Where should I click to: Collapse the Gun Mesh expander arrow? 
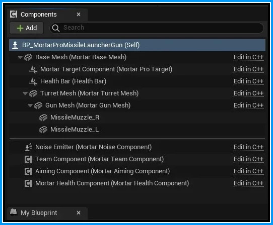[30, 105]
